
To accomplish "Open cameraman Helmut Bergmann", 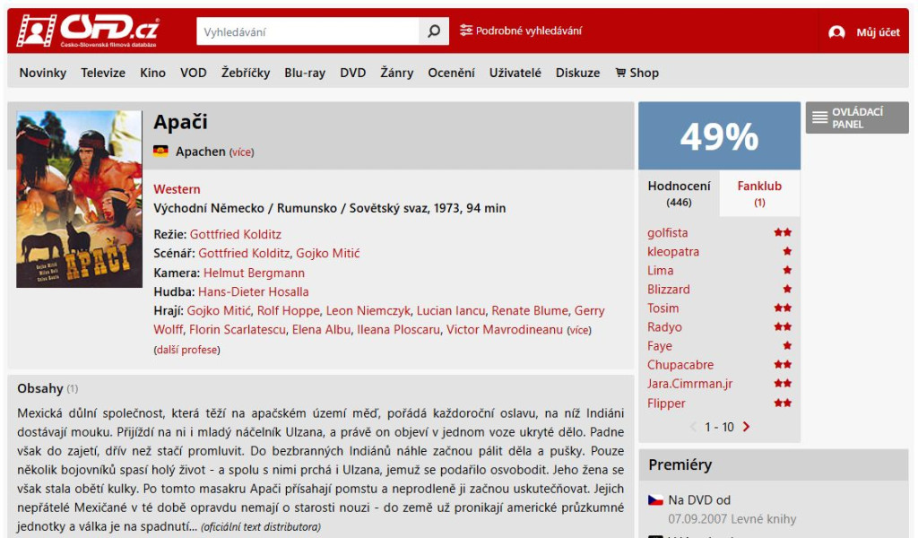I will (x=254, y=273).
